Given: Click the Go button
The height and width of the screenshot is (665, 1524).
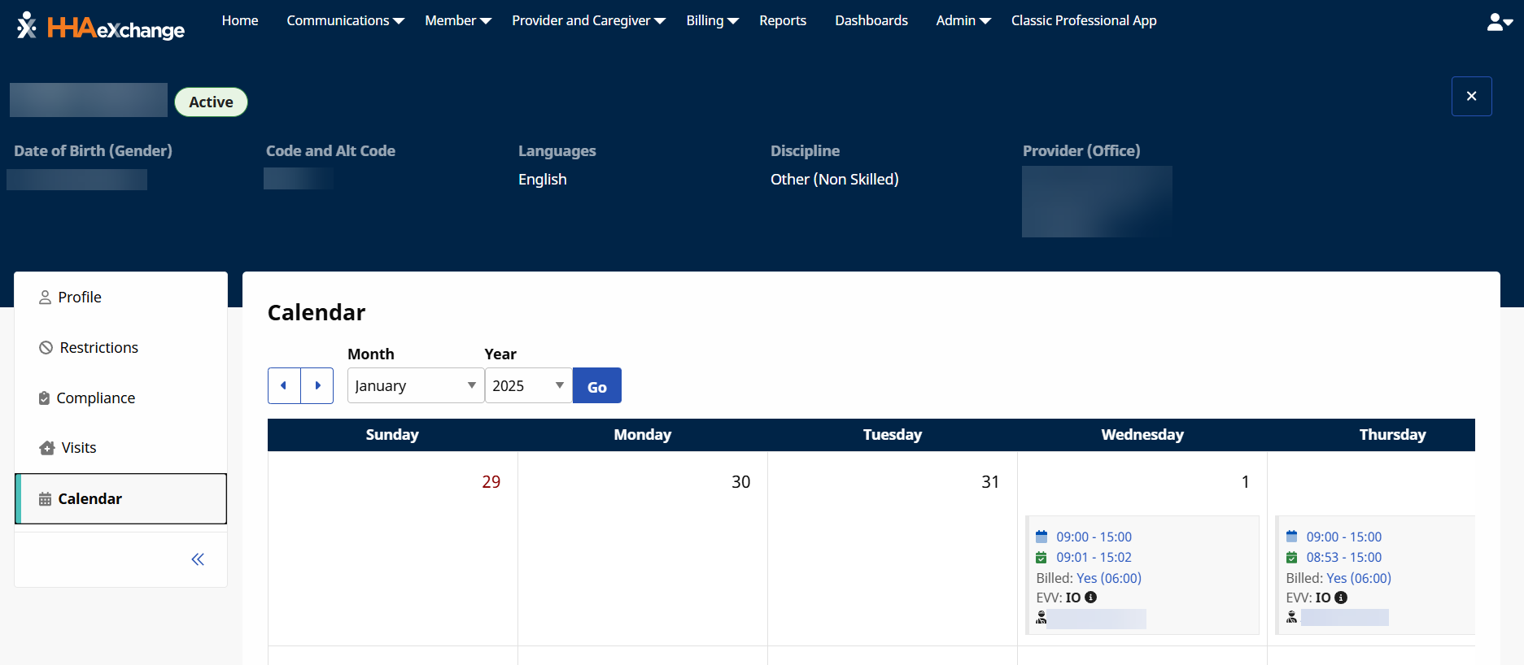Looking at the screenshot, I should 597,385.
